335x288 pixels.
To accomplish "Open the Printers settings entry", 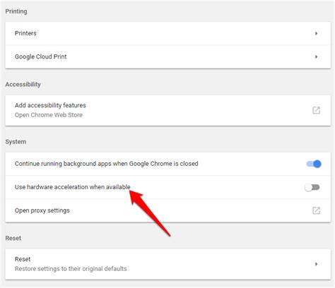I will click(x=167, y=33).
